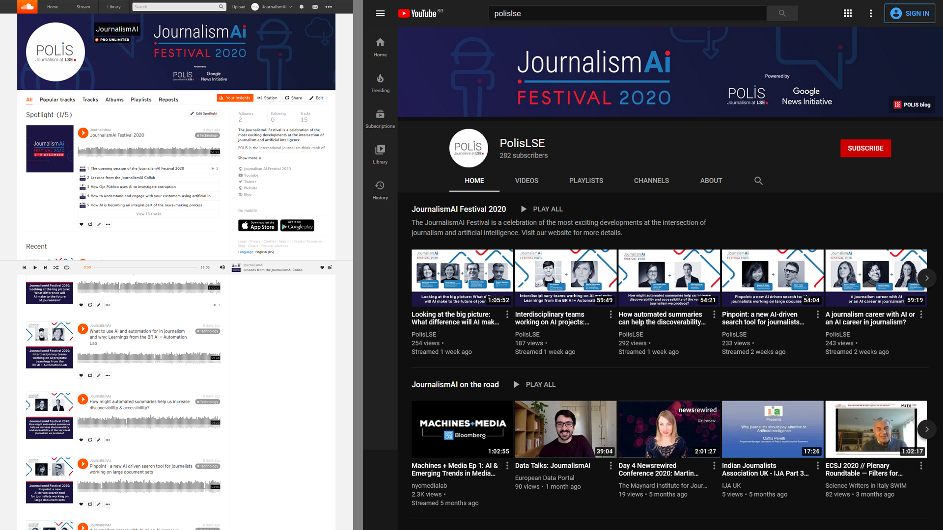Click the Station button
This screenshot has width=943, height=530.
[x=267, y=98]
